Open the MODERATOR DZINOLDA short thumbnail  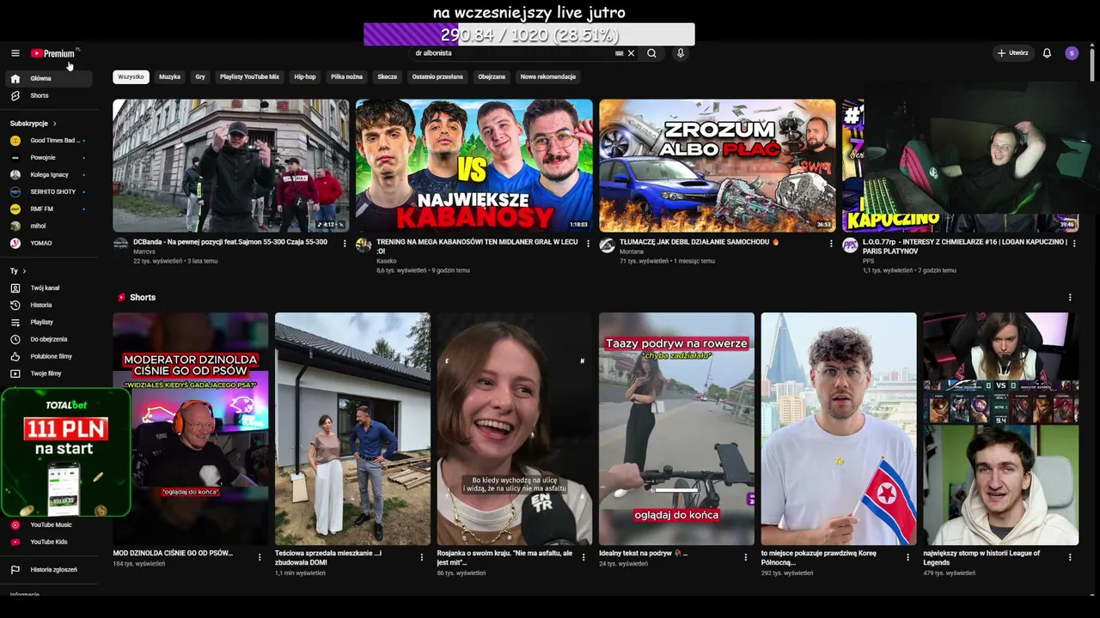pyautogui.click(x=191, y=428)
